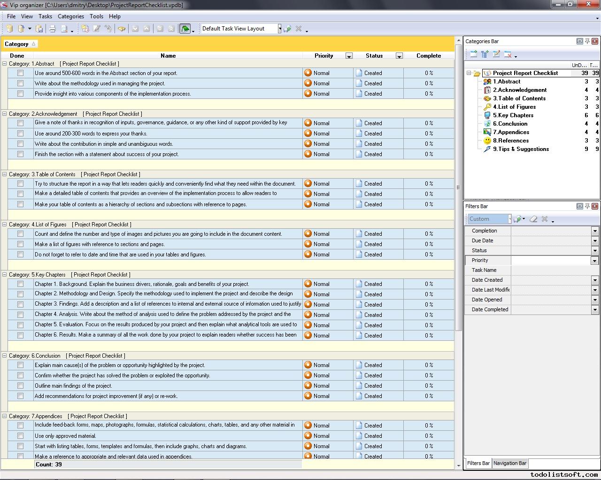601x480 pixels.
Task: Click the Category grouping header button
Action: coord(20,44)
